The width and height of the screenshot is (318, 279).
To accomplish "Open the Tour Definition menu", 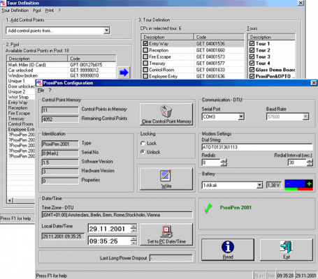I will 15,10.
